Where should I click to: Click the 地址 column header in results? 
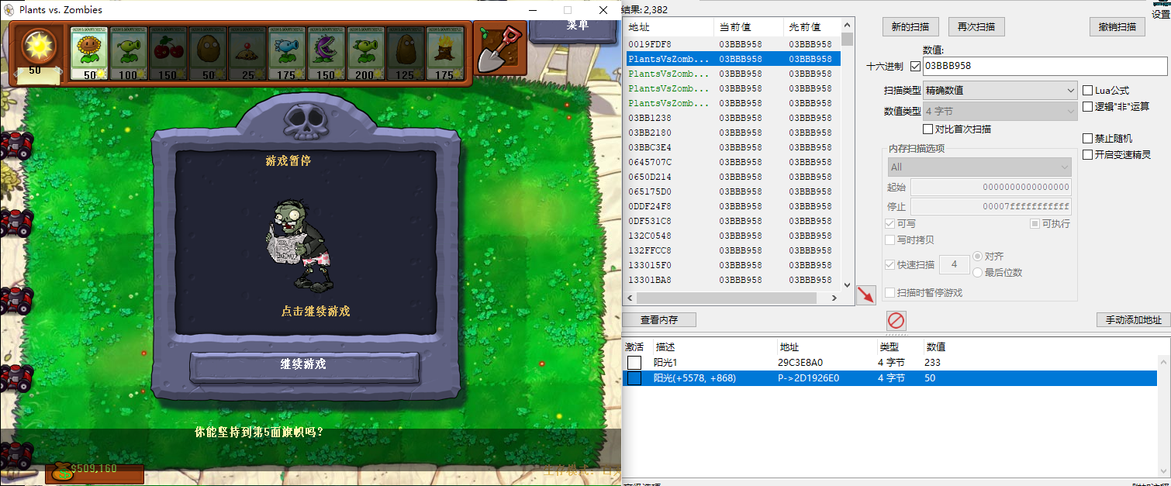(x=669, y=27)
